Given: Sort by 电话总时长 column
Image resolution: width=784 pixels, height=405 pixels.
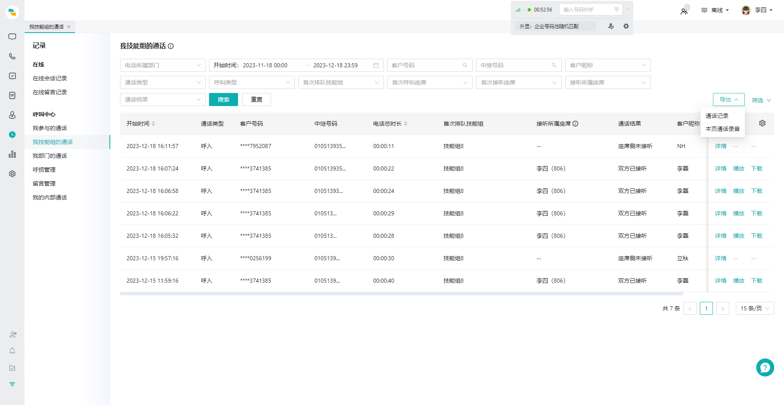Looking at the screenshot, I should click(x=405, y=124).
